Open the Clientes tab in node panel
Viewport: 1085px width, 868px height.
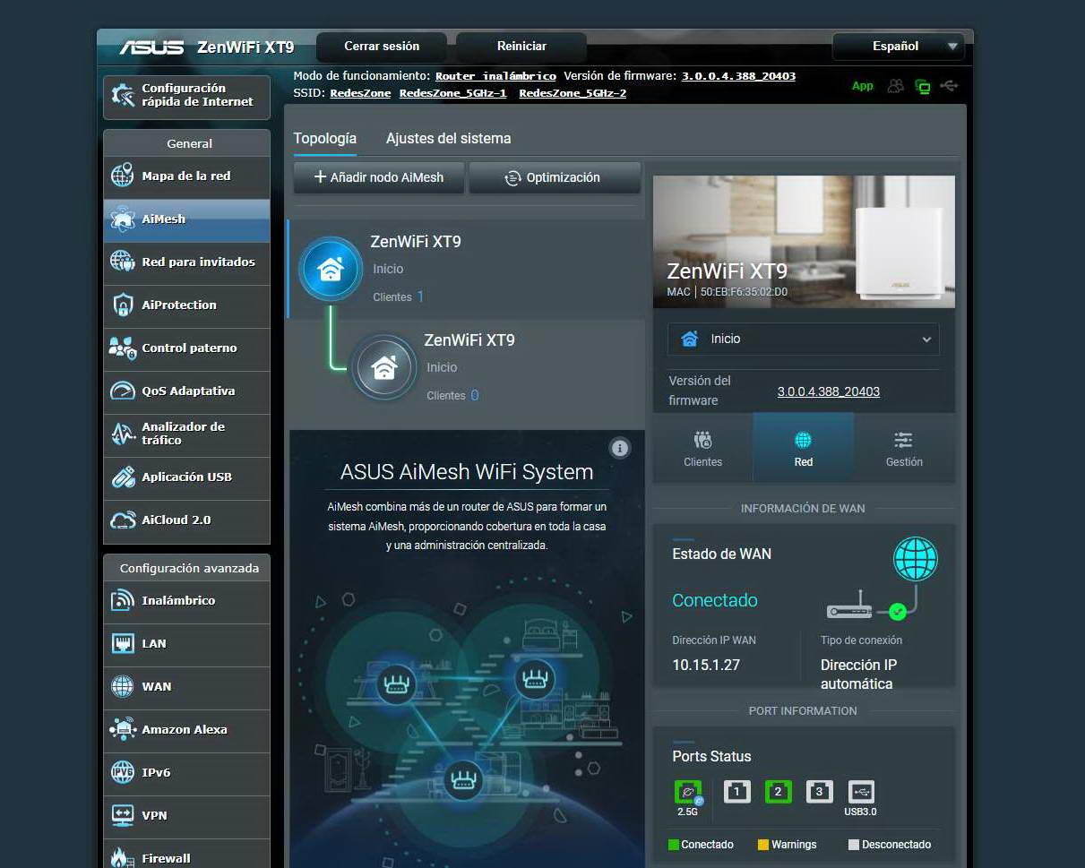coord(702,449)
